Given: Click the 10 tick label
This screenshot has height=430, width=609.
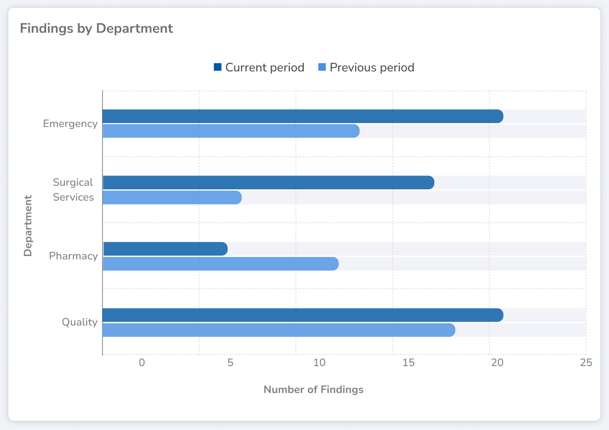Looking at the screenshot, I should click(320, 363).
